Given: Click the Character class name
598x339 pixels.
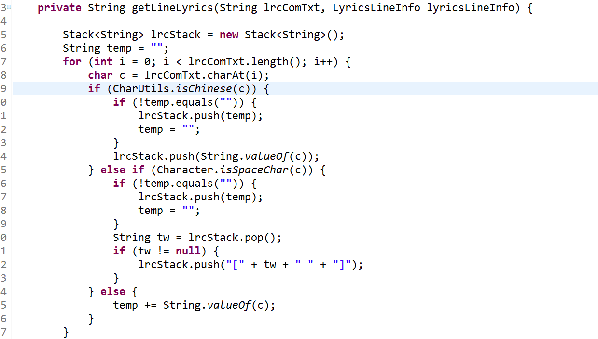Looking at the screenshot, I should [x=185, y=170].
